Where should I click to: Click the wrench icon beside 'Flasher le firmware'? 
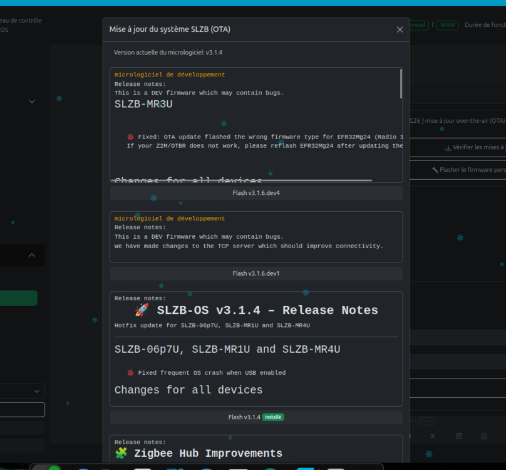point(435,170)
